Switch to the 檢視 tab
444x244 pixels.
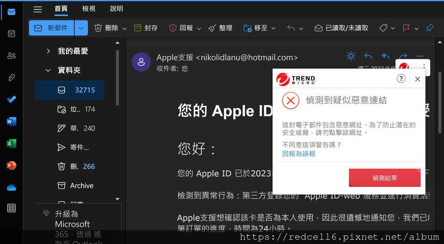[x=88, y=9]
